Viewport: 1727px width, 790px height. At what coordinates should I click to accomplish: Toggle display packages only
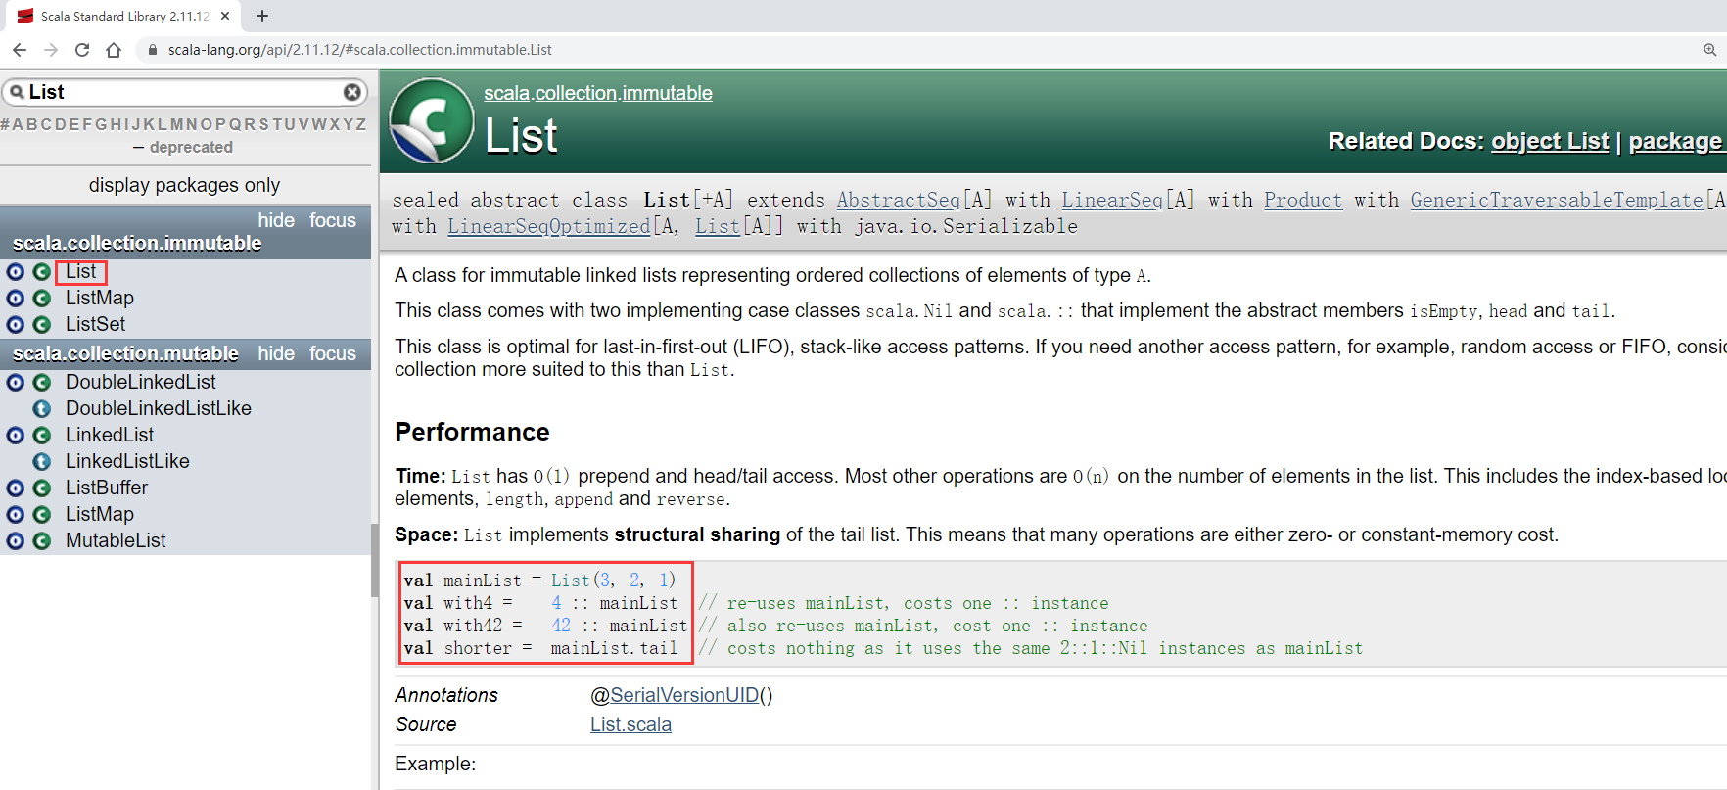(x=184, y=185)
